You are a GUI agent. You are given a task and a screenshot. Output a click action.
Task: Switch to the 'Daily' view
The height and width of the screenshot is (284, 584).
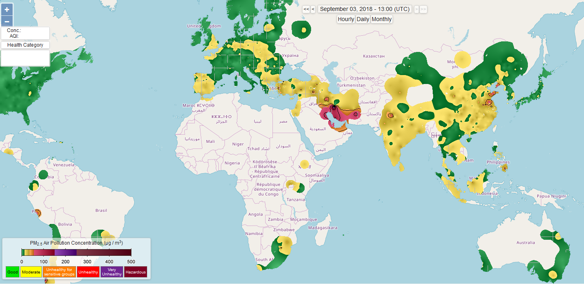point(363,19)
